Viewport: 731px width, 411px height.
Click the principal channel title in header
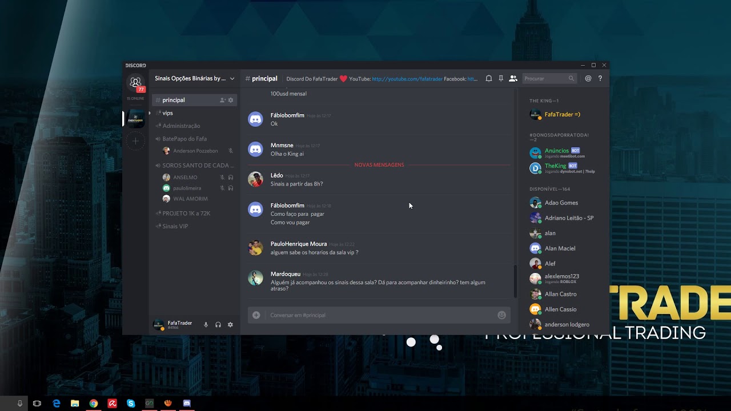(x=264, y=79)
